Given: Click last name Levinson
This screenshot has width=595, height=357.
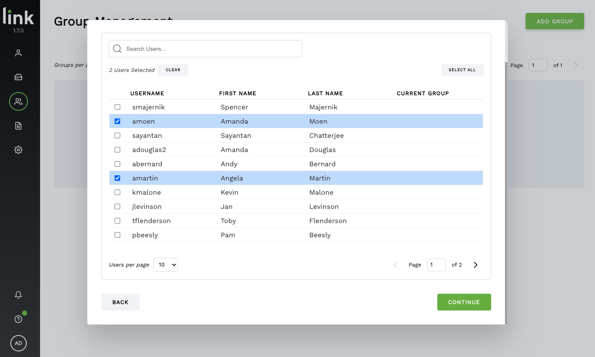Looking at the screenshot, I should pos(324,206).
